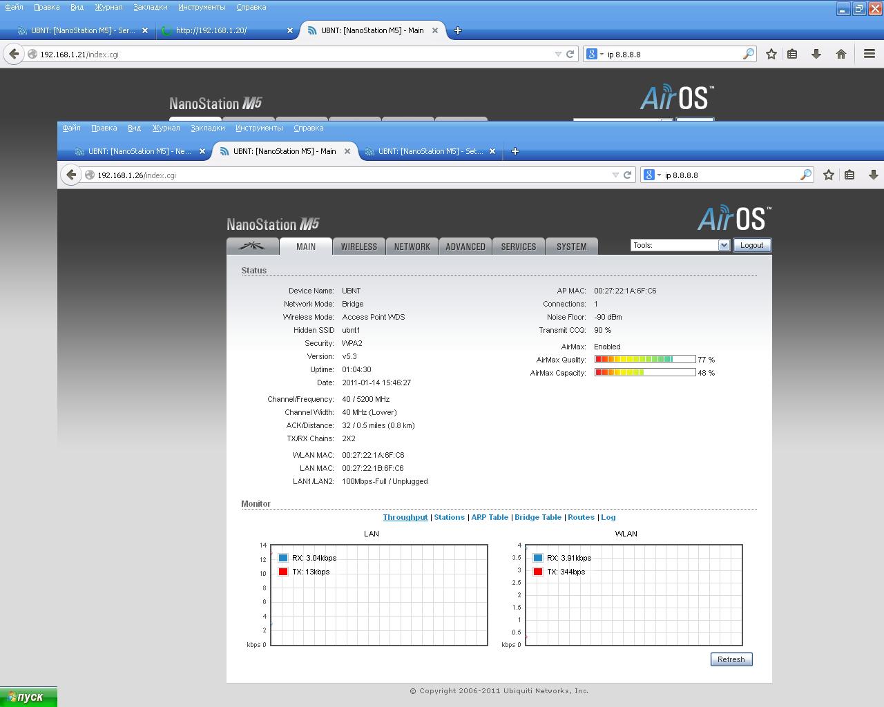The image size is (884, 707).
Task: Open hamburger menu in rear Firefox window
Action: tap(869, 54)
